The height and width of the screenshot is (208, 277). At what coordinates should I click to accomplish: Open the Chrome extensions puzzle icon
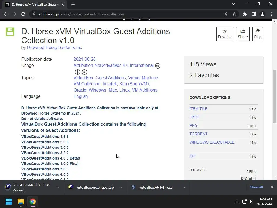pos(245,14)
